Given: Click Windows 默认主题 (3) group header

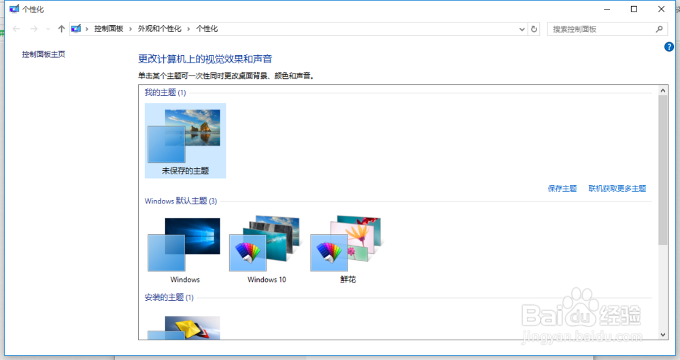Looking at the screenshot, I should tap(181, 201).
